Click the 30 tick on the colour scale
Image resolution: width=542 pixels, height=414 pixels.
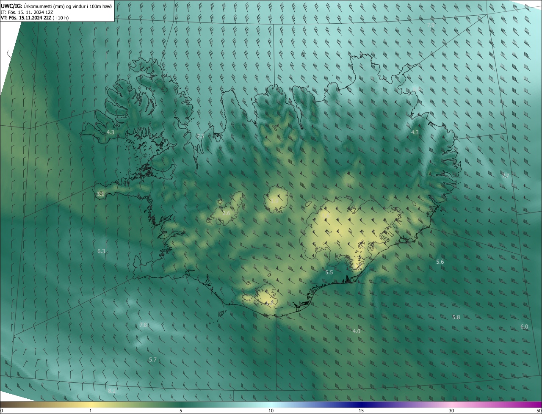(451, 411)
